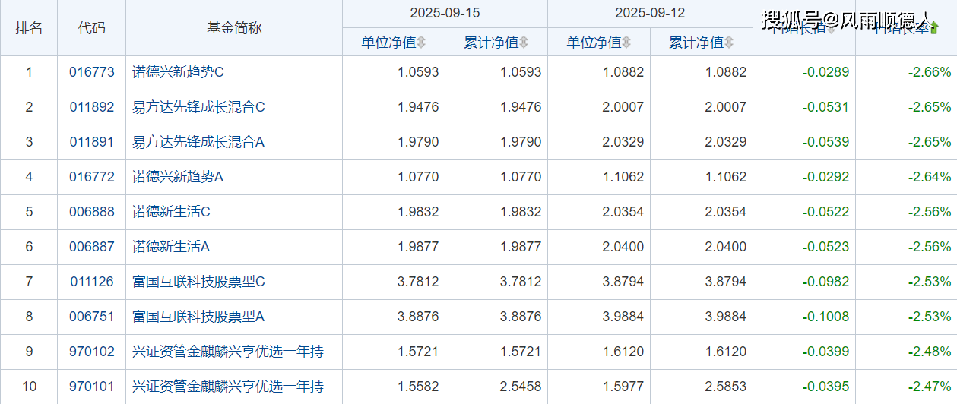The image size is (957, 404).
Task: Open fund code 011892
Action: [92, 107]
